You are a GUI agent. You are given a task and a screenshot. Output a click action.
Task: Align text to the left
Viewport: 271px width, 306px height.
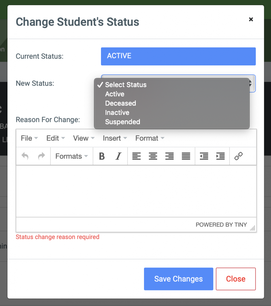tap(137, 156)
